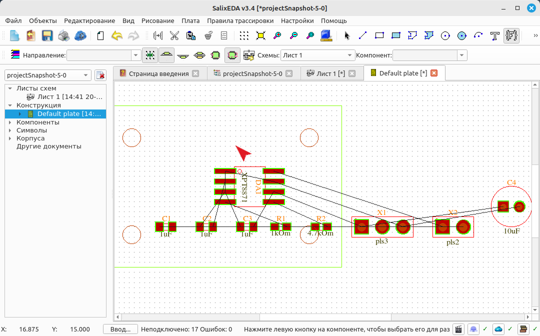Click the open project icon
The image size is (540, 336).
31,35
